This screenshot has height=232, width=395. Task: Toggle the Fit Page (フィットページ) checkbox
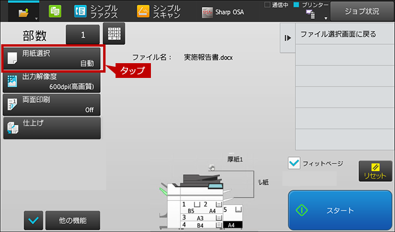click(294, 163)
